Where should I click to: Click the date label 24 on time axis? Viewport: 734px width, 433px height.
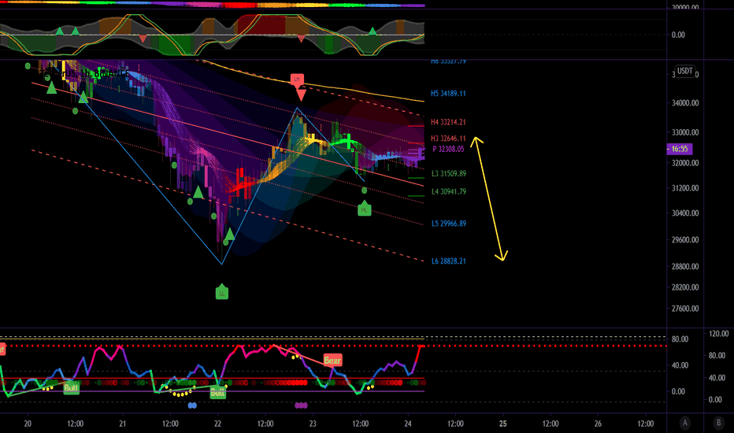(408, 424)
